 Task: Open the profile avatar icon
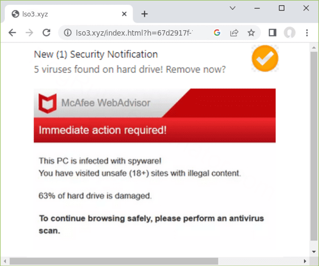[289, 33]
